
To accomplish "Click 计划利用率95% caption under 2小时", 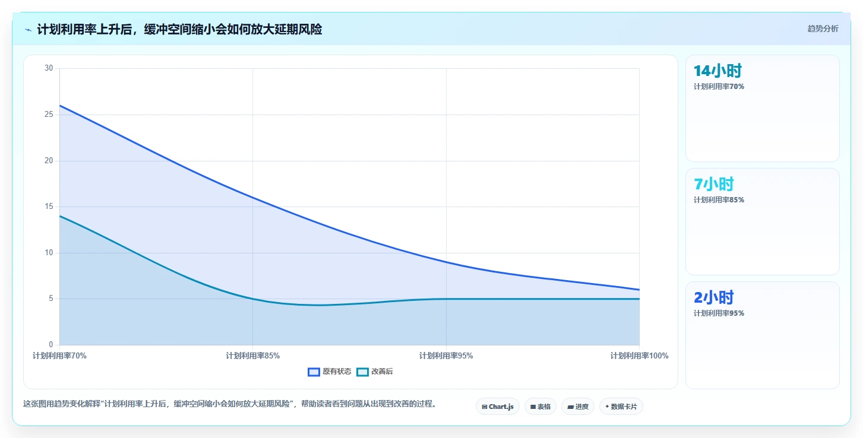I will (719, 313).
